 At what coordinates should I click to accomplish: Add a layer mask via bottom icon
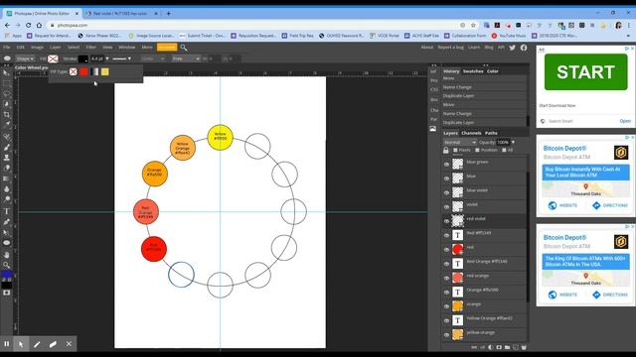(x=499, y=347)
